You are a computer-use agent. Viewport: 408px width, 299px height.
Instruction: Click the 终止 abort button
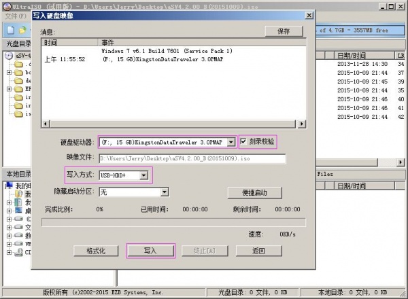205,251
